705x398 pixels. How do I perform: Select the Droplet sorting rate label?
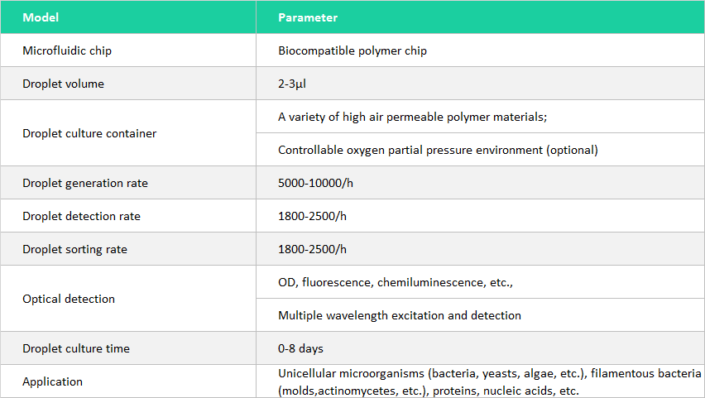[x=74, y=249]
